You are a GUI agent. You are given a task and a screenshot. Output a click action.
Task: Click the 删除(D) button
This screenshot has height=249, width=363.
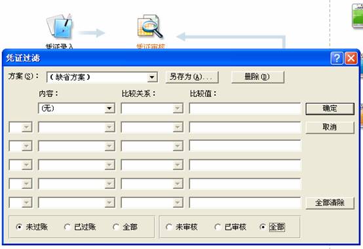(x=258, y=77)
